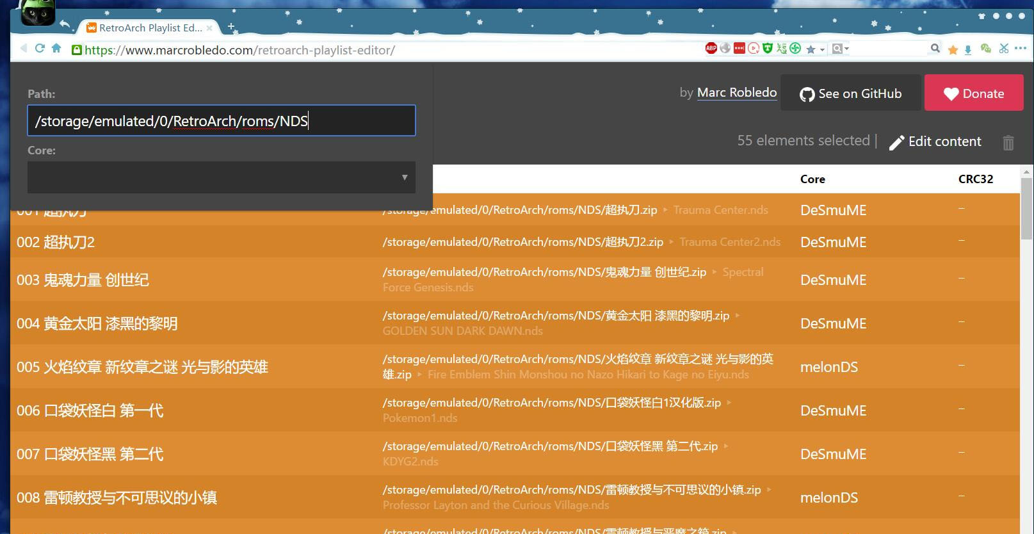Click the Core column header

pyautogui.click(x=812, y=179)
